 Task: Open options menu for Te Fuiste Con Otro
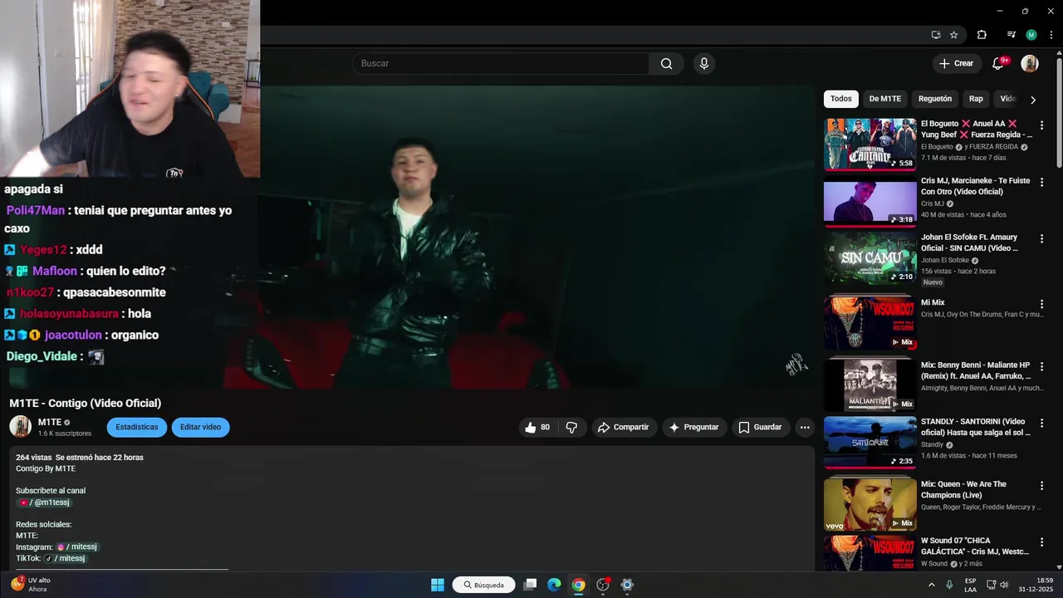coord(1041,182)
